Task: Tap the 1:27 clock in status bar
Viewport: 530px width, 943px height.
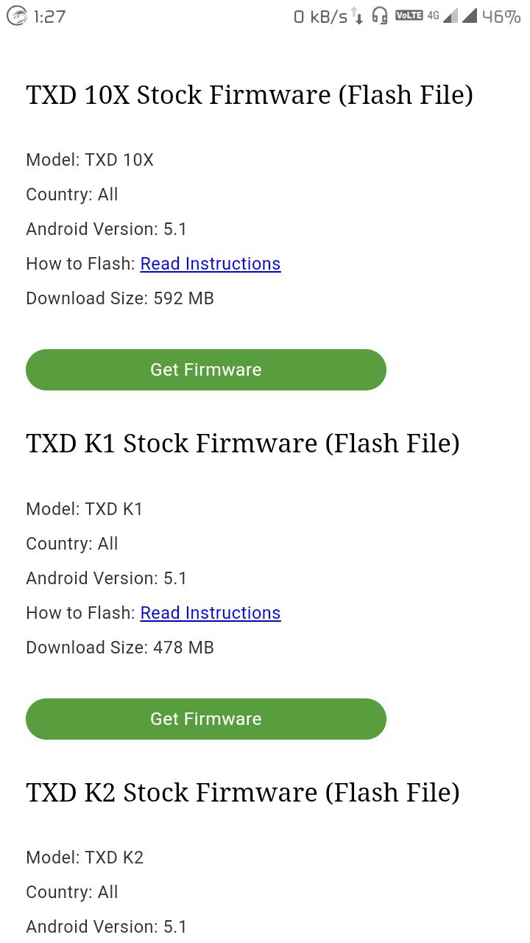Action: 49,16
